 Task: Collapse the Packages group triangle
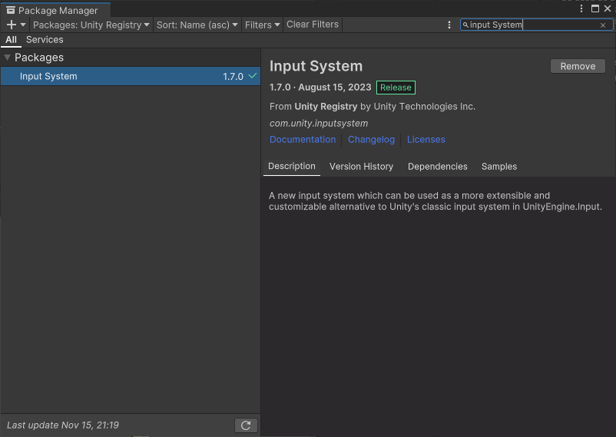tap(7, 58)
